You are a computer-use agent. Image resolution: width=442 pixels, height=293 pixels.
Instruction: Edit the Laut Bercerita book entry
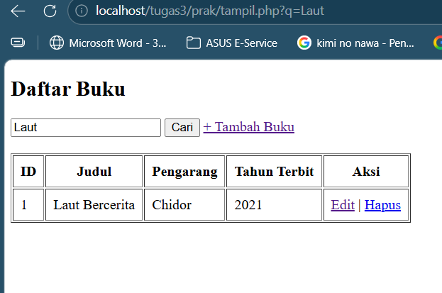343,205
